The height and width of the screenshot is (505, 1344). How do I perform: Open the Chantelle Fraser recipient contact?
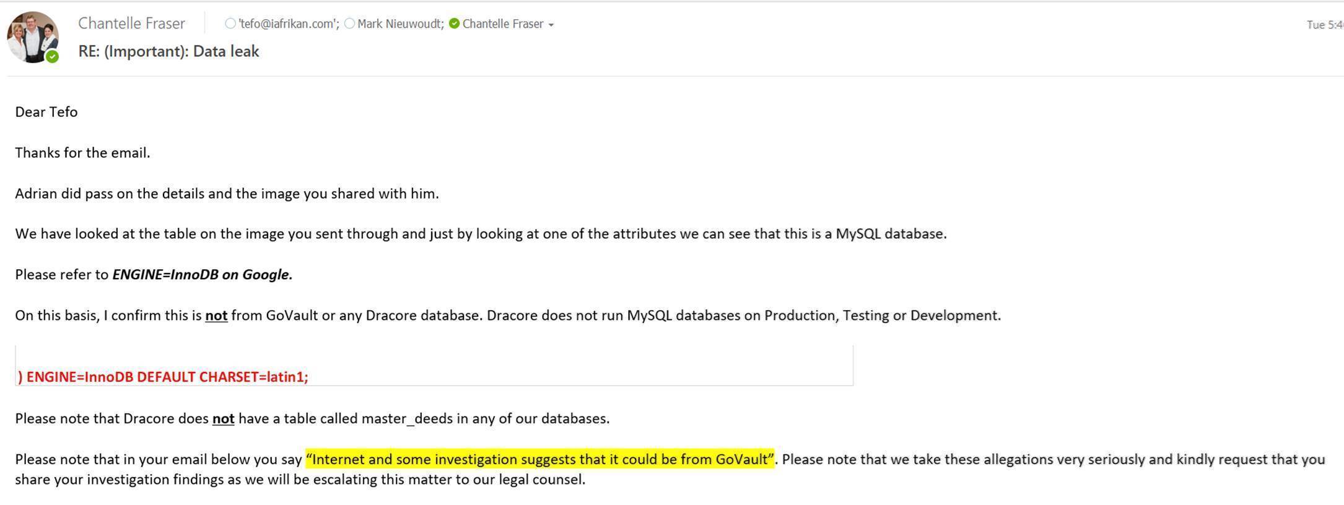coord(502,24)
